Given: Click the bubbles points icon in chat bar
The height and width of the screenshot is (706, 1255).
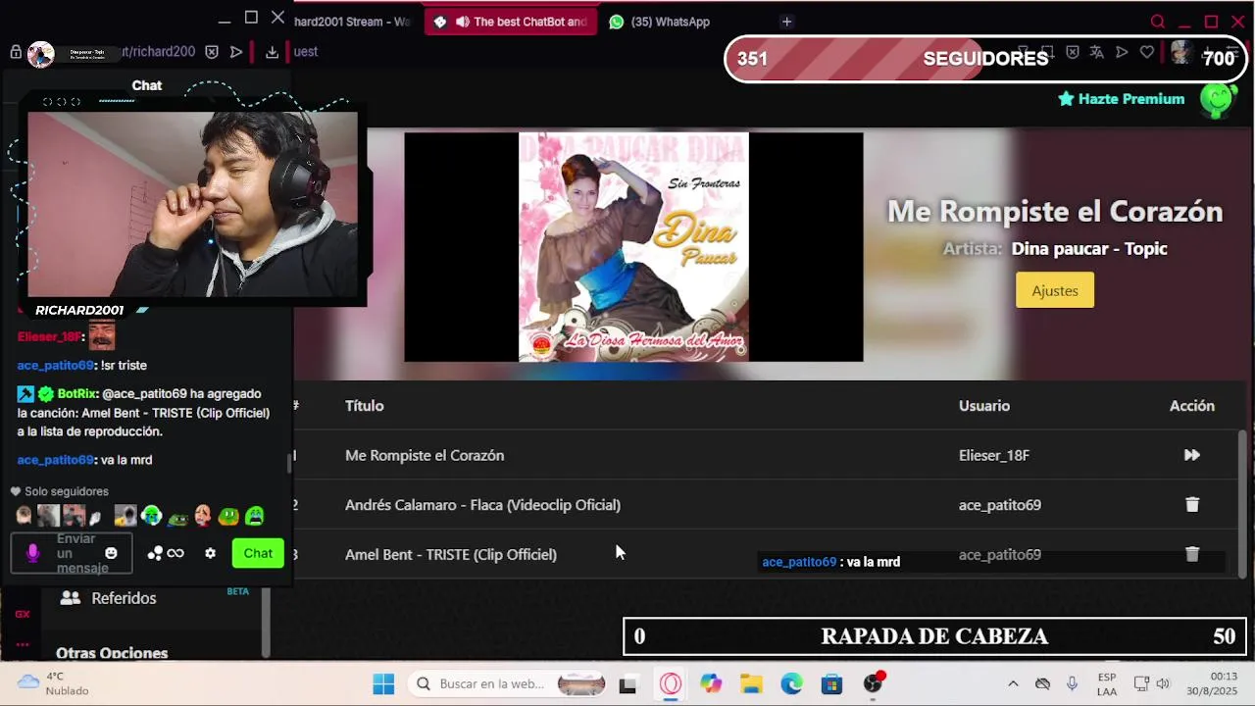Looking at the screenshot, I should (x=155, y=553).
